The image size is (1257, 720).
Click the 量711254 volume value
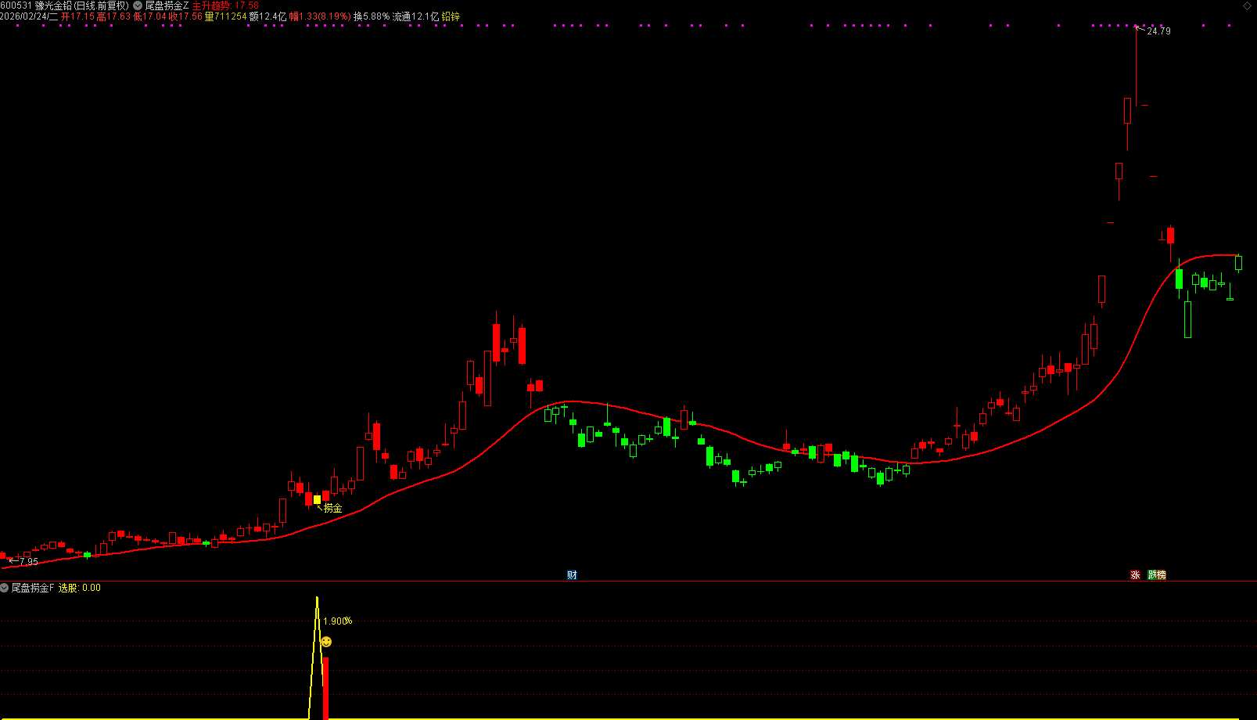click(225, 16)
